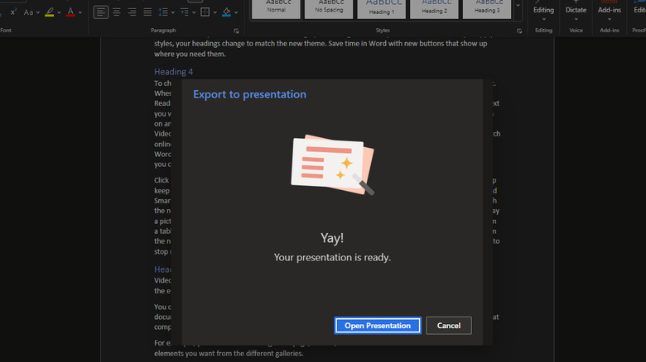Apply the Heading 1 style
646x362 pixels.
pos(380,9)
